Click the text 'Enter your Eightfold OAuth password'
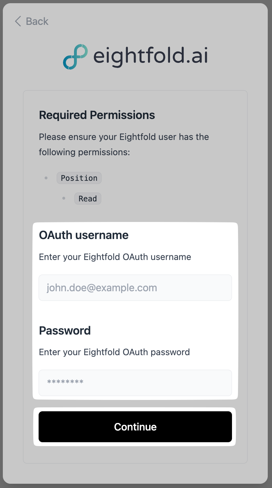This screenshot has height=488, width=272. point(114,352)
